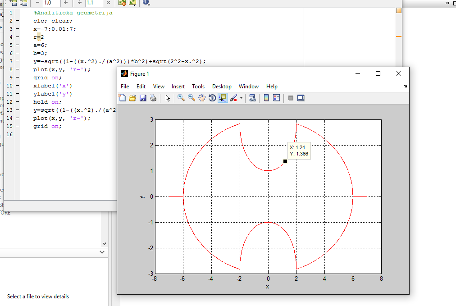The width and height of the screenshot is (456, 306).
Task: Click the Print Figure icon
Action: coord(153,98)
